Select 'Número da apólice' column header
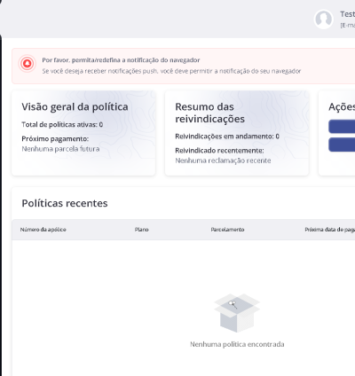This screenshot has width=355, height=376. pyautogui.click(x=43, y=230)
